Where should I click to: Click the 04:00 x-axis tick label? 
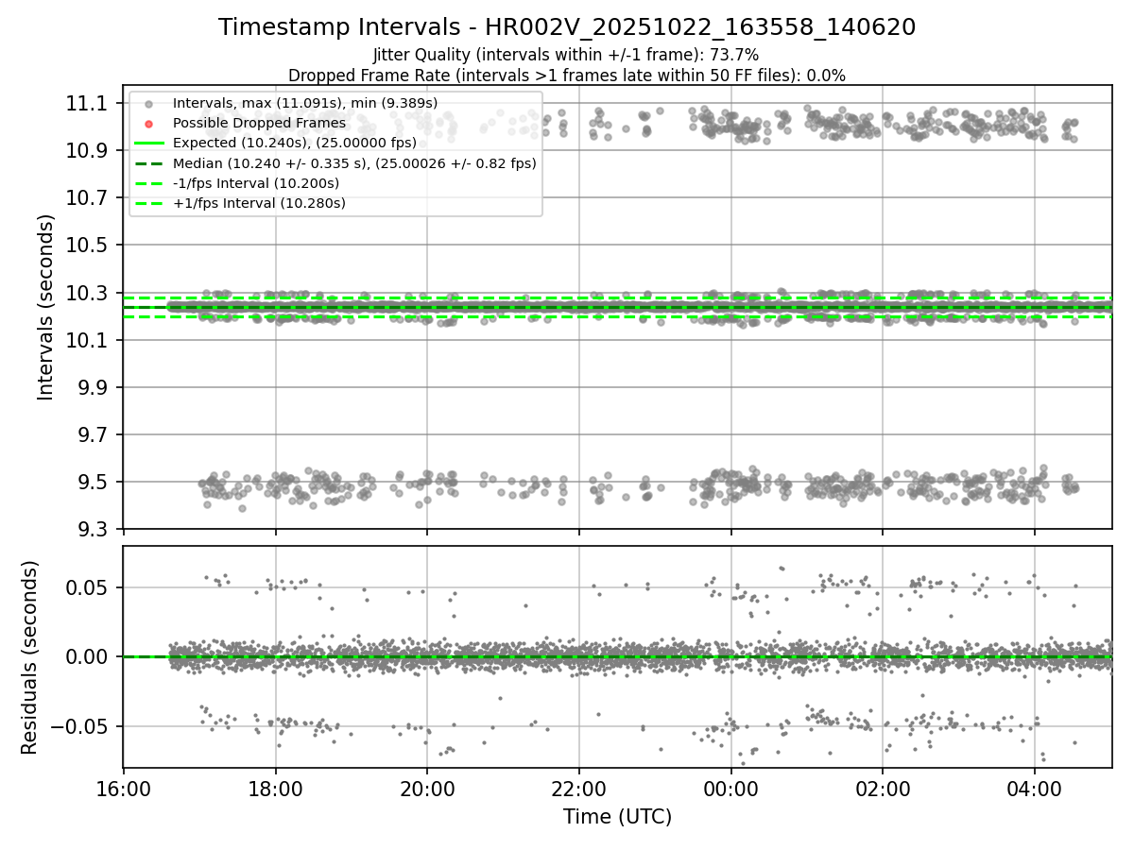(x=1035, y=788)
